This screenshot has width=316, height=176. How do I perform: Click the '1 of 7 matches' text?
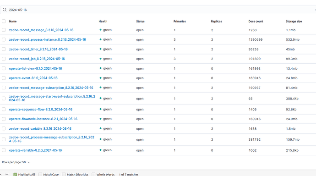point(129,174)
